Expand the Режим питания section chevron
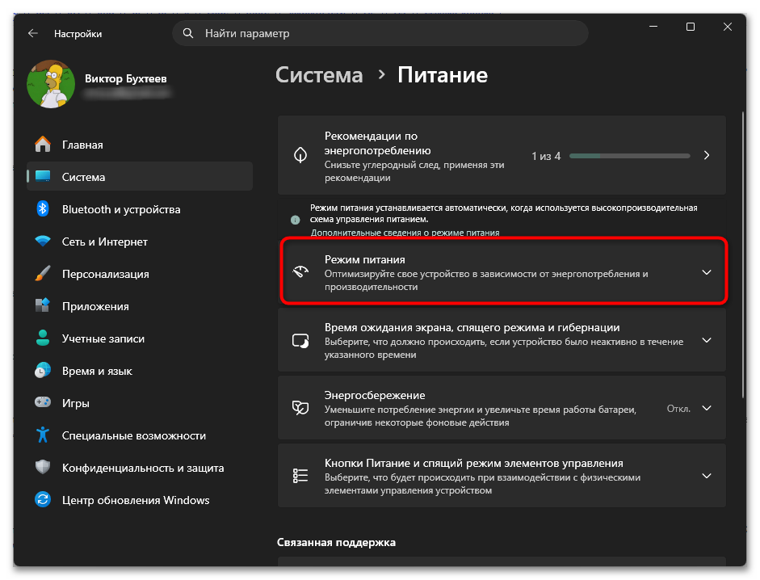760x580 pixels. [707, 272]
